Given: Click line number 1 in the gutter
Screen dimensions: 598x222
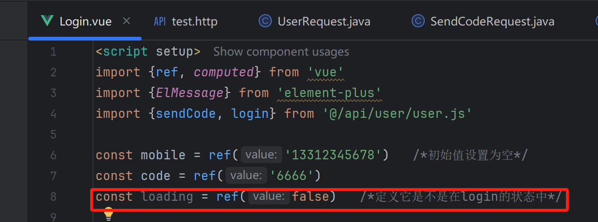Looking at the screenshot, I should click(x=53, y=52).
